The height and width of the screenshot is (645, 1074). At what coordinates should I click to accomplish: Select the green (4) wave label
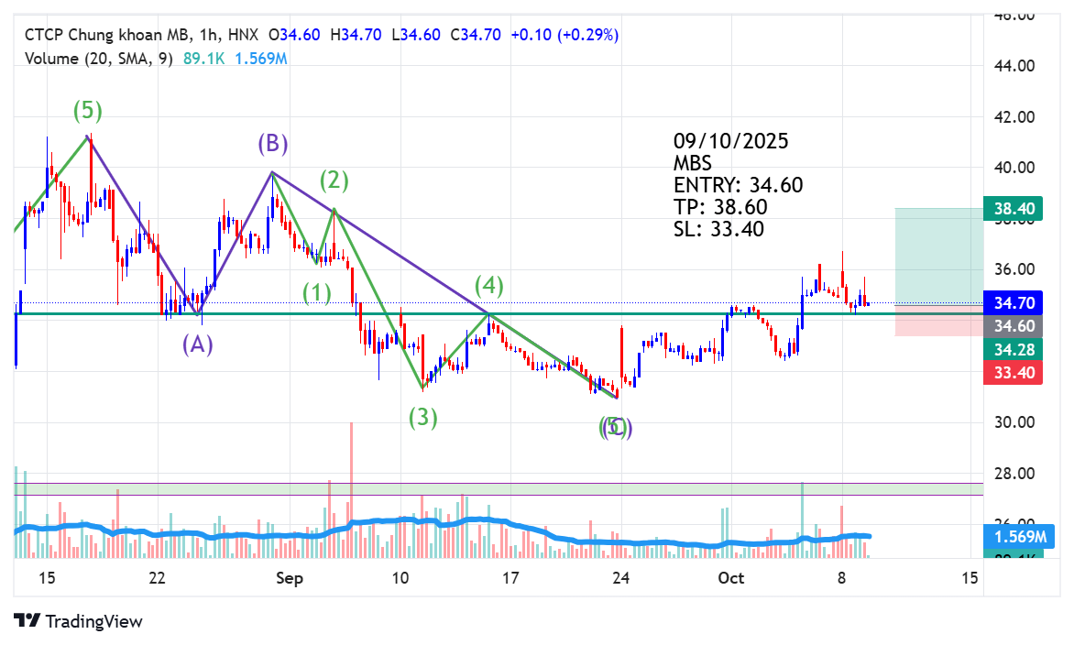click(x=489, y=285)
